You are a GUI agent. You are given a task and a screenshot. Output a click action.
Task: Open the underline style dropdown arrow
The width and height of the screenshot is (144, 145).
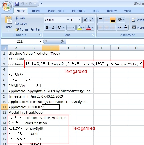tap(64, 27)
